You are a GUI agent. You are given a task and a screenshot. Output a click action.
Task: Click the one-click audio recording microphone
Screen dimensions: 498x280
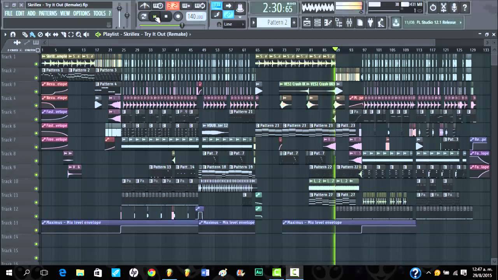454,7
